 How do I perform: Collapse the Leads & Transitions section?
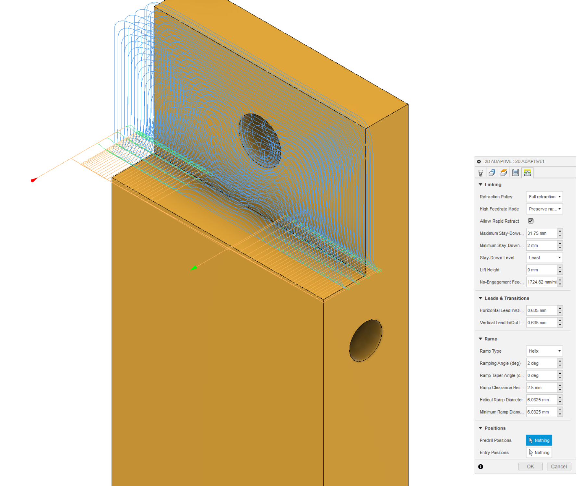(x=481, y=298)
